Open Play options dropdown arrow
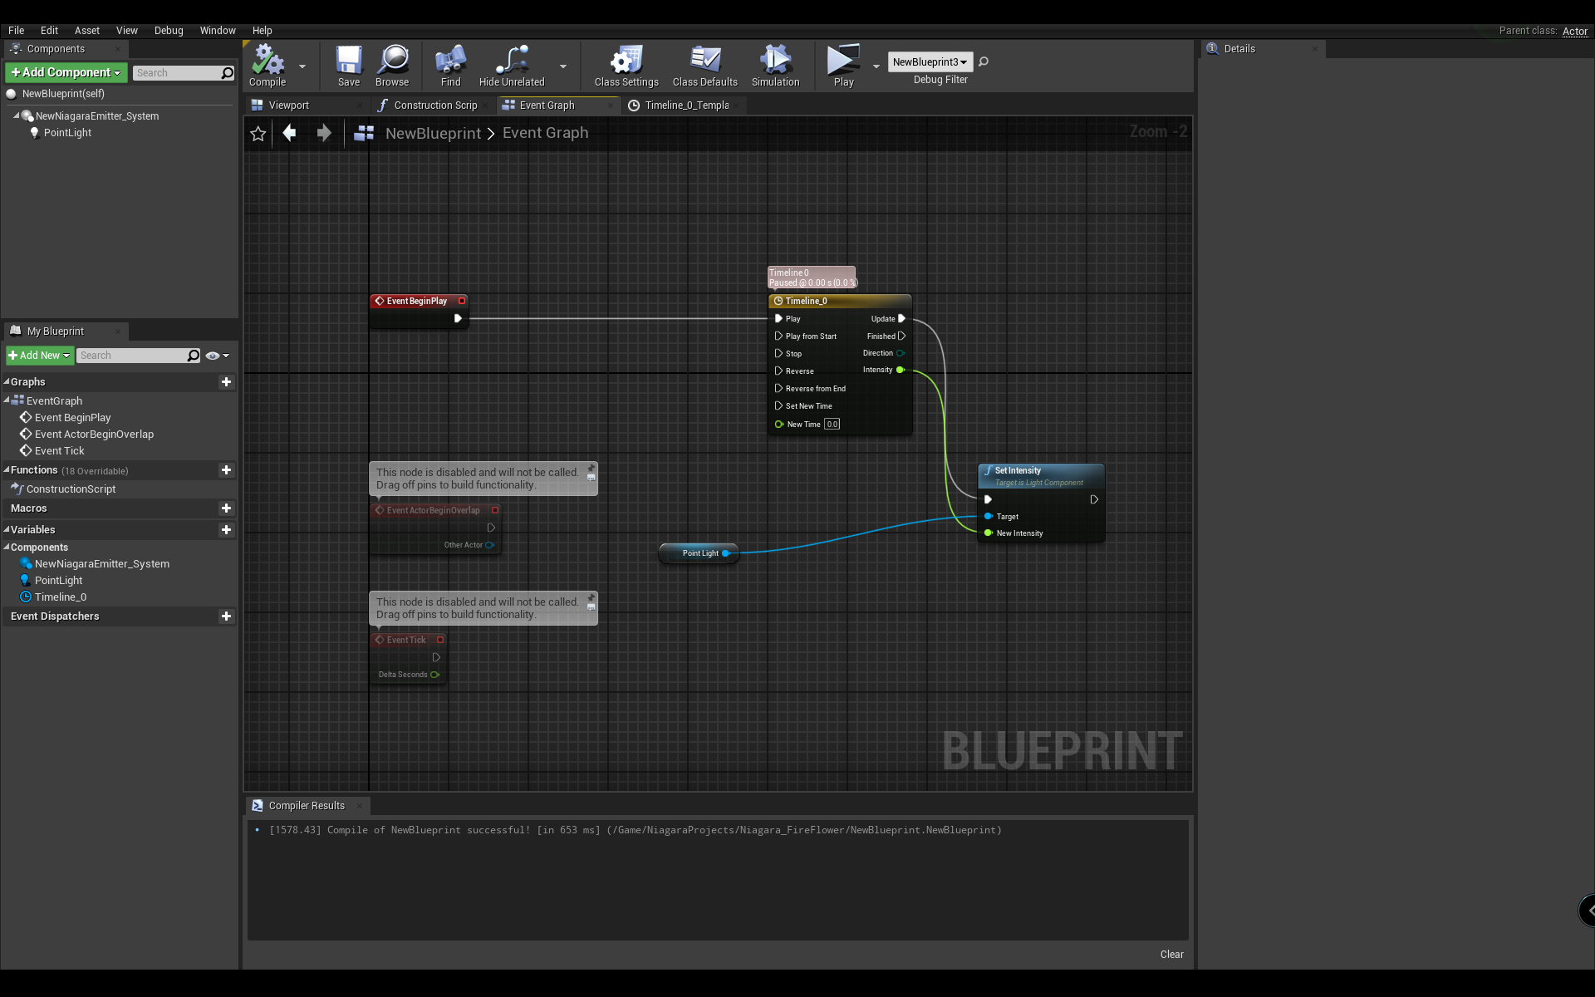This screenshot has width=1595, height=997. tap(876, 66)
